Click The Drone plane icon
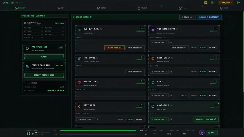This screenshot has height=137, width=244. pos(79,59)
